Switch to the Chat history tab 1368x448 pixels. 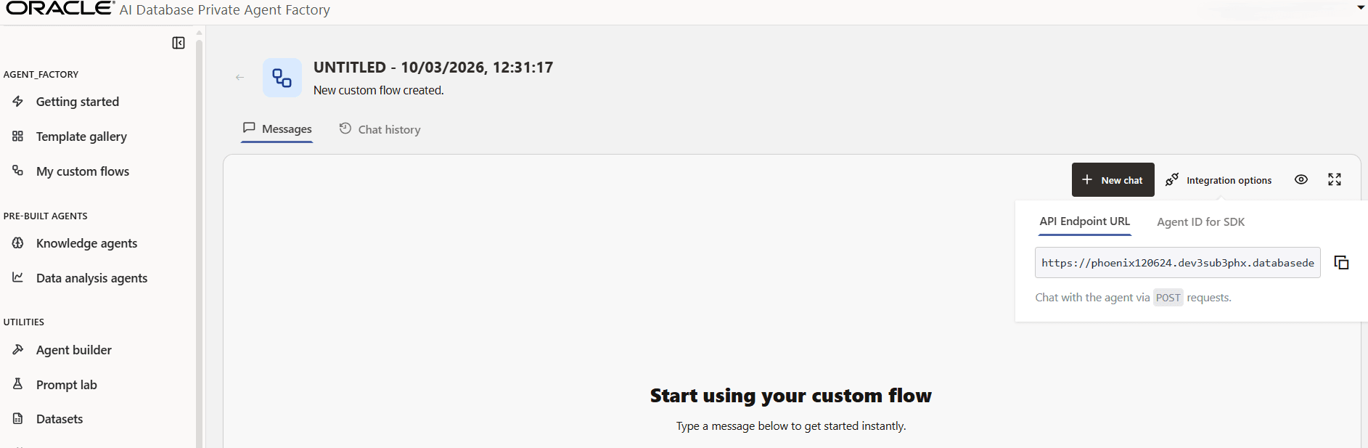389,129
